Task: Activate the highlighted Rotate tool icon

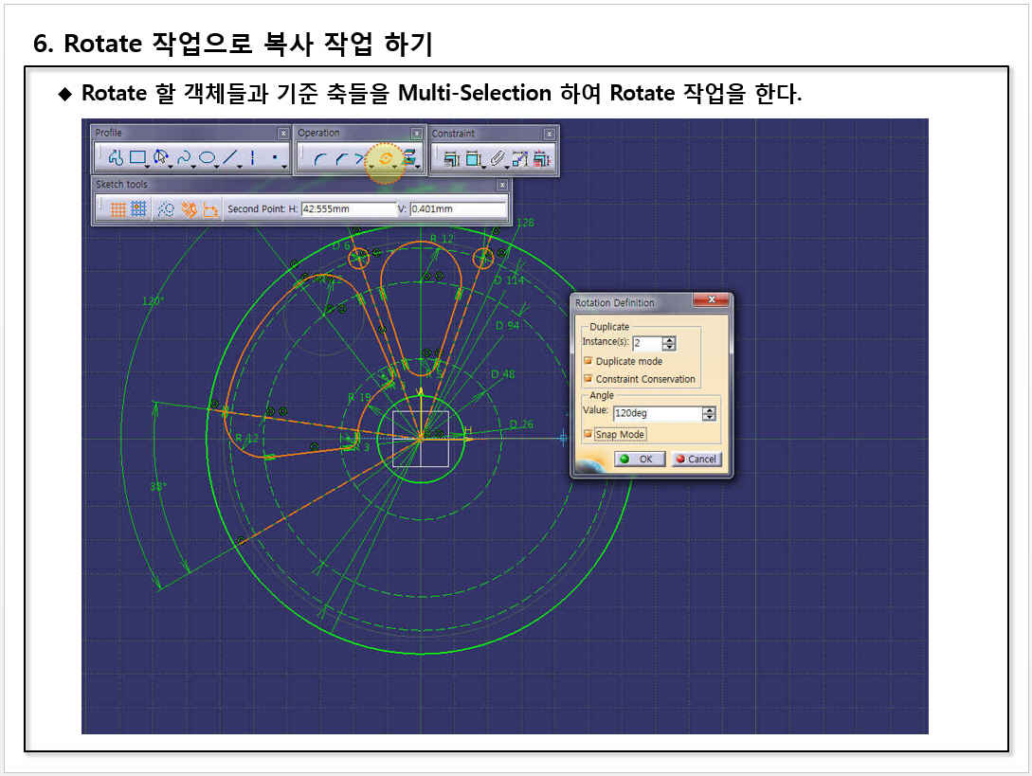Action: (x=385, y=159)
